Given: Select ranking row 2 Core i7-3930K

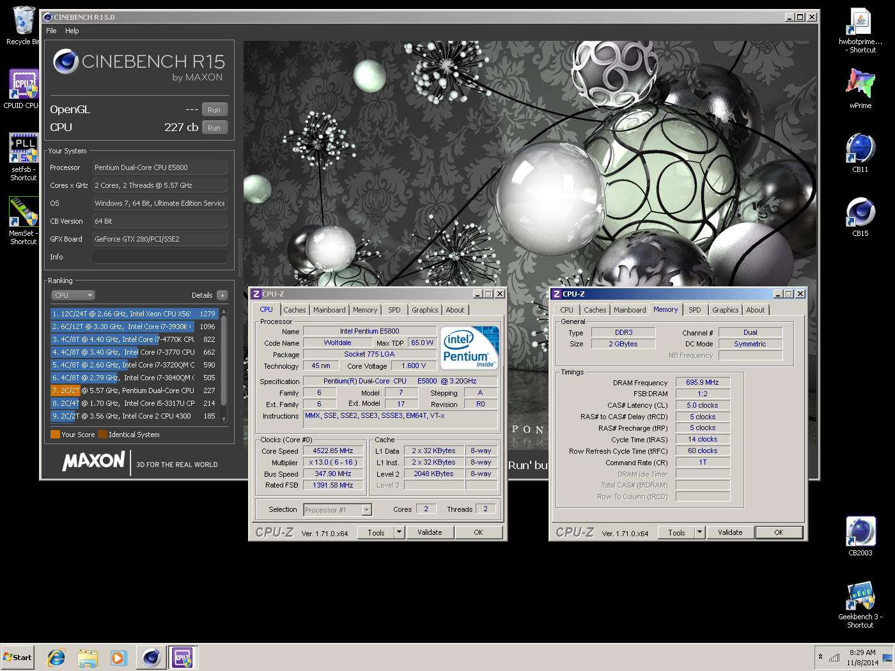Looking at the screenshot, I should [x=134, y=327].
